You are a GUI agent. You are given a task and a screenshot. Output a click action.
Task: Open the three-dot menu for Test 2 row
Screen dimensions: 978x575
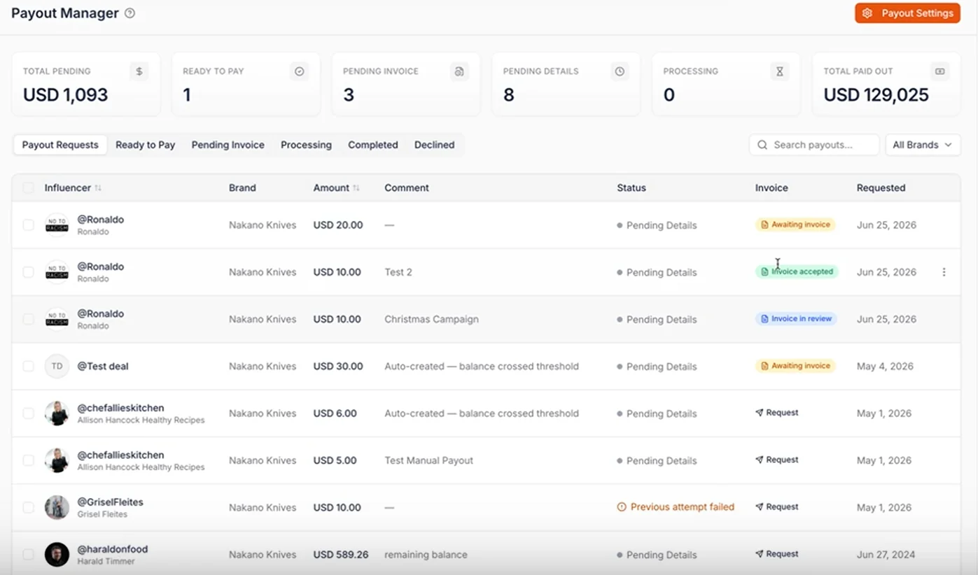(944, 272)
